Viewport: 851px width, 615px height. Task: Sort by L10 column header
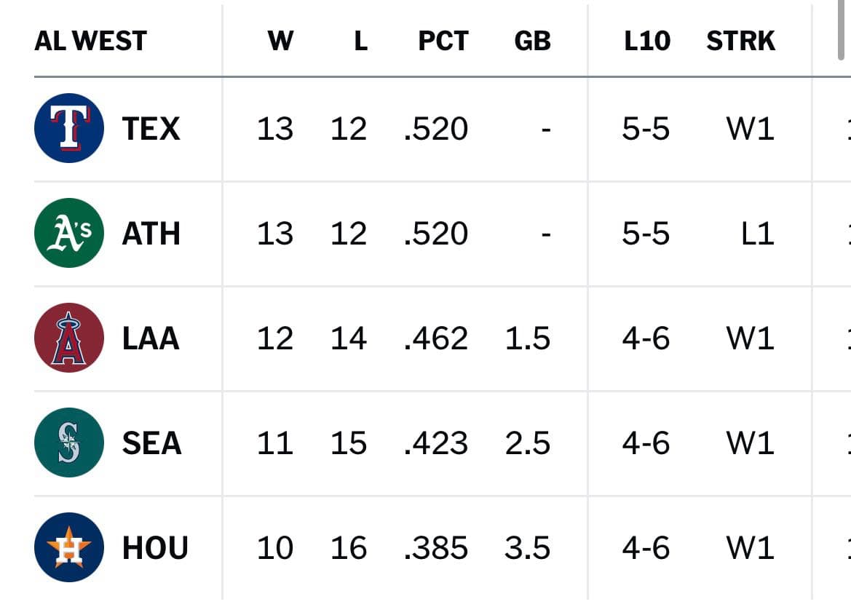[647, 41]
